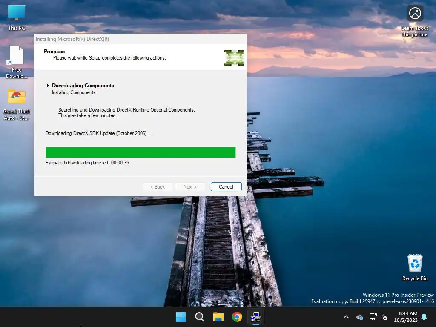Select the Grand Theft Auto folder icon
Screen dimensions: 436x327
[17, 105]
